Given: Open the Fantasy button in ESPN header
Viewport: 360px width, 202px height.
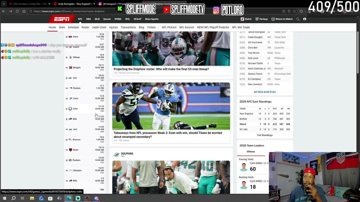Looking at the screenshot, I should (262, 19).
